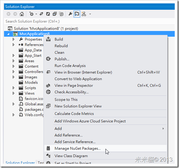This screenshot has height=168, width=179.
Task: Click the NuGet package icon
Action: [x=48, y=148]
